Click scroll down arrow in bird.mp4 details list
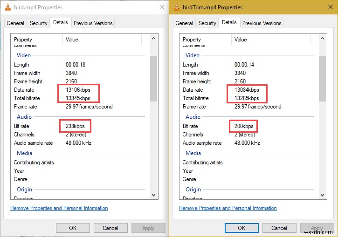Image resolution: width=338 pixels, height=237 pixels. click(x=153, y=195)
